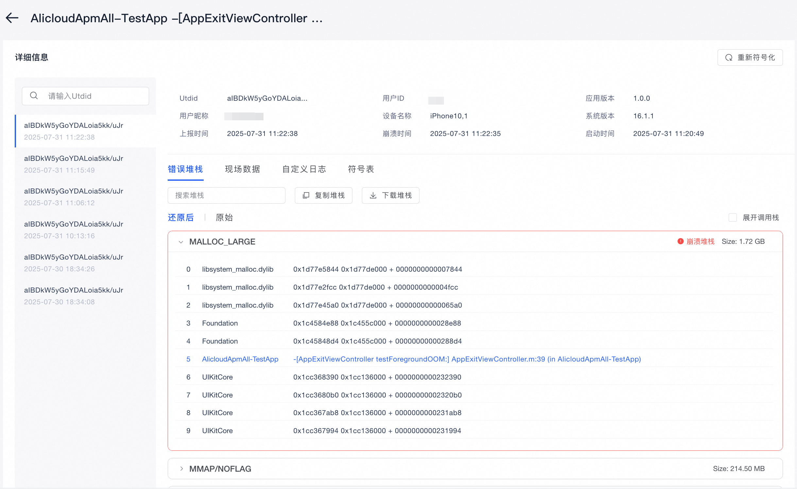This screenshot has height=489, width=797.
Task: Open the 符号表 tab
Action: tap(361, 169)
